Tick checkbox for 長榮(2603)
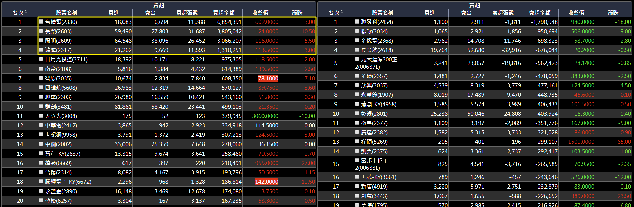The width and height of the screenshot is (634, 207). (41, 31)
